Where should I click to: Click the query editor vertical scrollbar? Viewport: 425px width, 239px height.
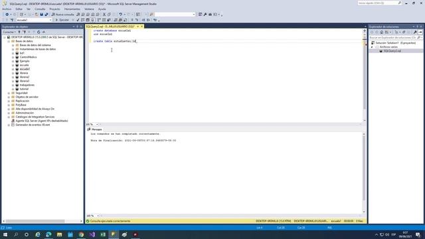[365, 76]
